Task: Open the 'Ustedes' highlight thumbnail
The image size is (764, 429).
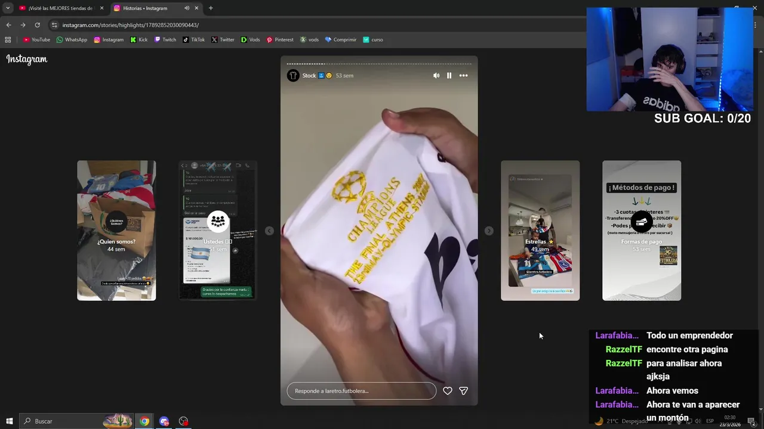Action: tap(218, 231)
